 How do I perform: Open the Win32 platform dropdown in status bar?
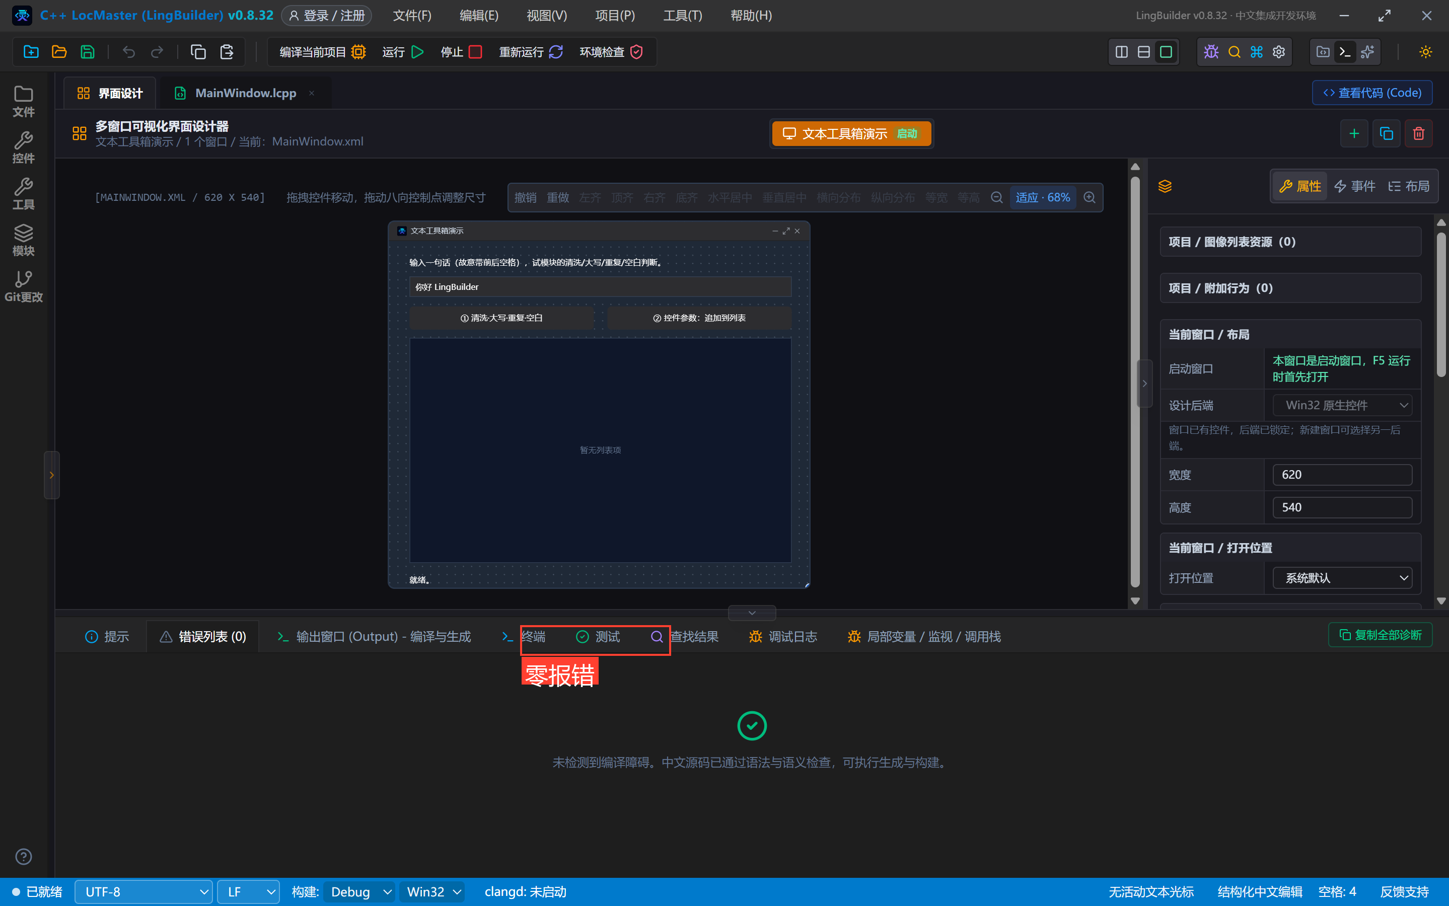(432, 891)
